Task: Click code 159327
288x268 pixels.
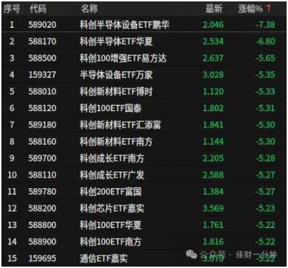Action: pyautogui.click(x=42, y=75)
